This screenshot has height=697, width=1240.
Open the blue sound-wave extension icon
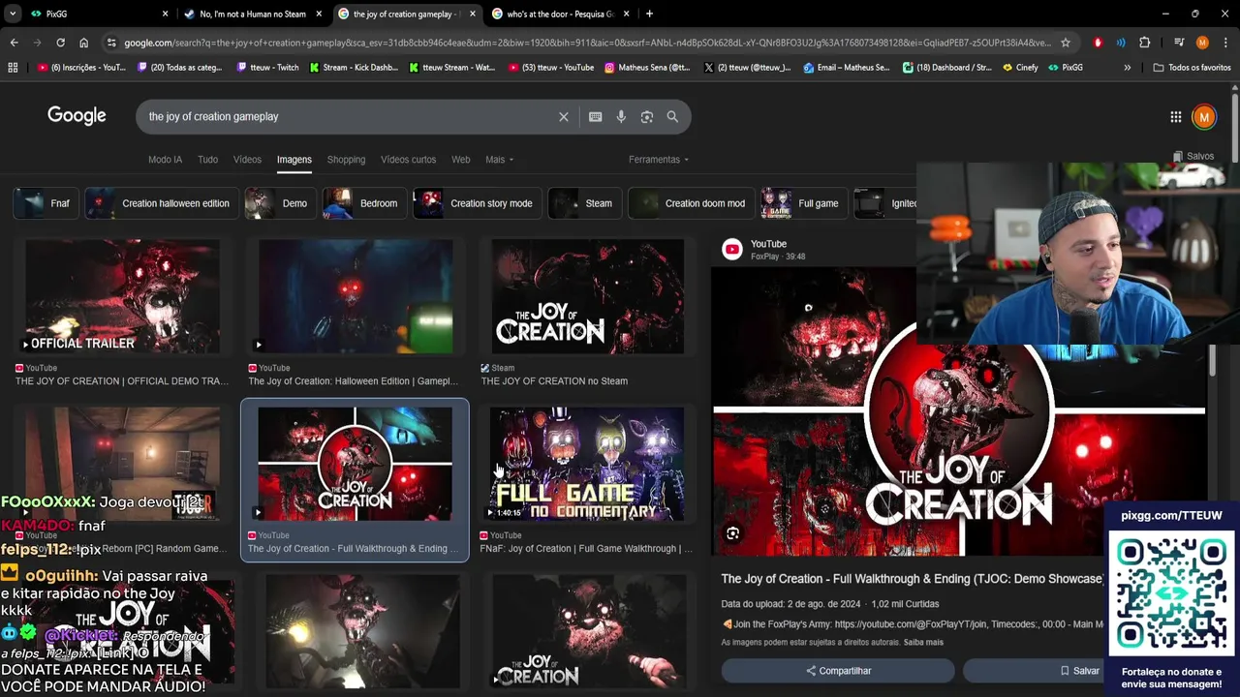(1121, 43)
